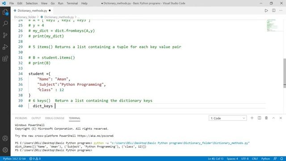286x161 pixels.
Task: Change language mode via Python status item
Action: pyautogui.click(x=265, y=159)
